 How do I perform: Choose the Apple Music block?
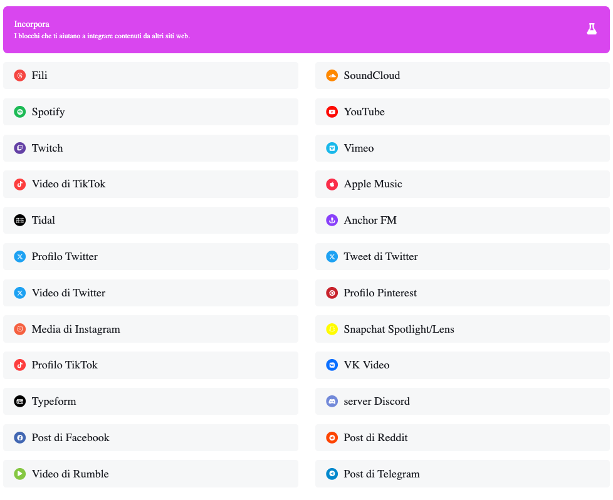pos(462,184)
